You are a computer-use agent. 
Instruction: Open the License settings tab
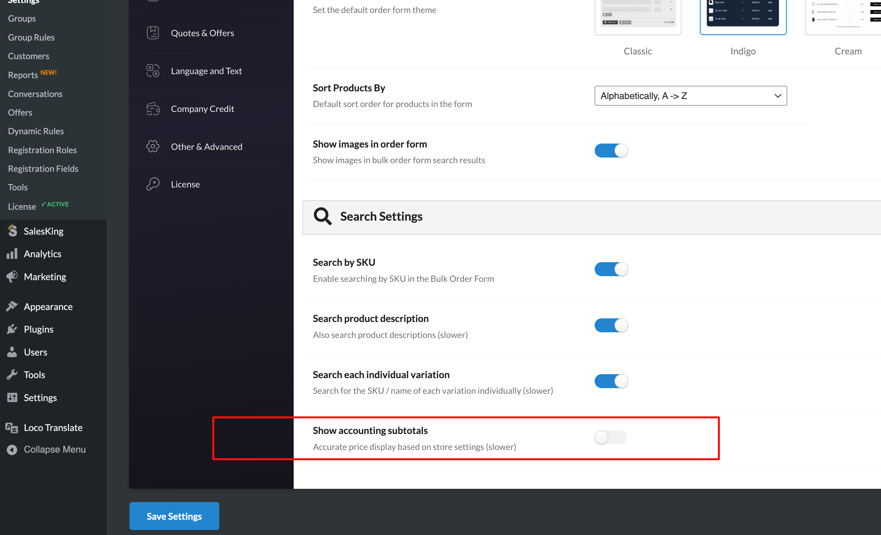pos(211,184)
